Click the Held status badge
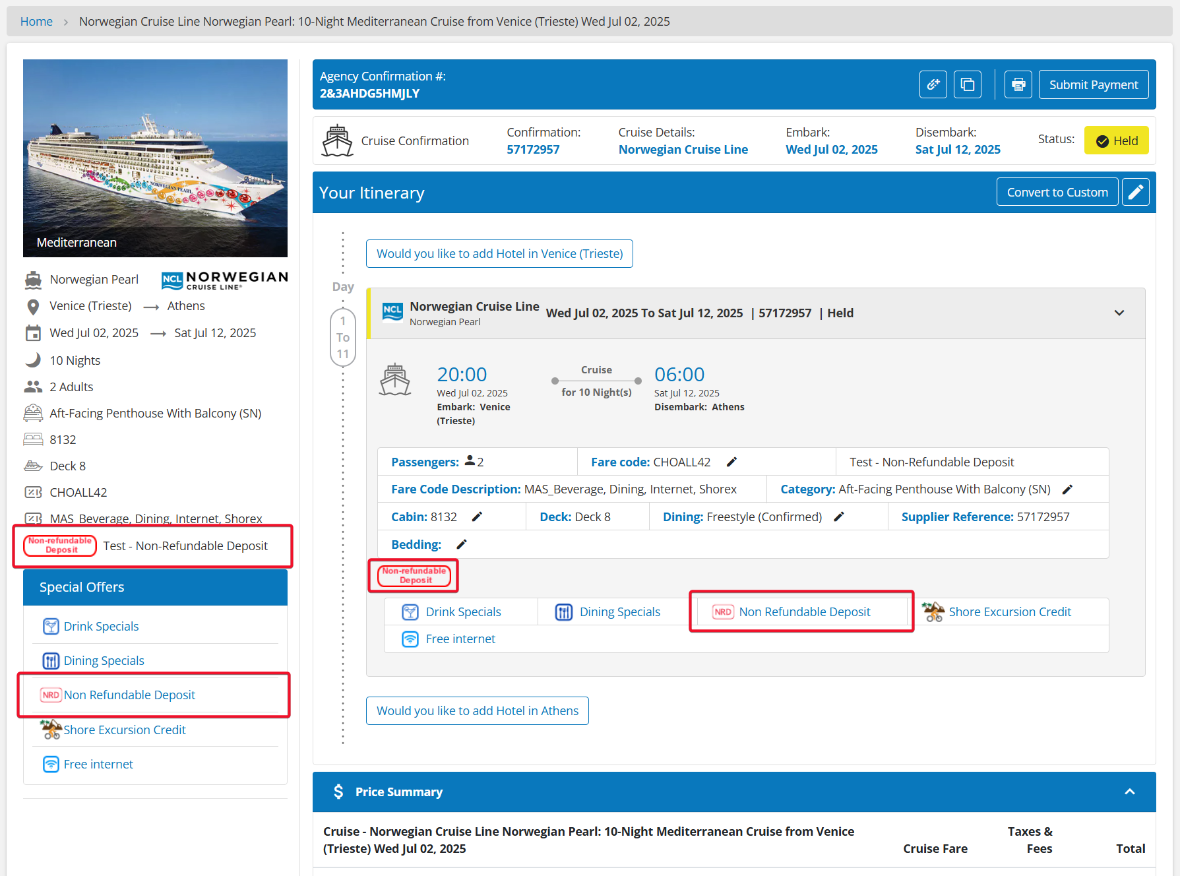 [1117, 141]
